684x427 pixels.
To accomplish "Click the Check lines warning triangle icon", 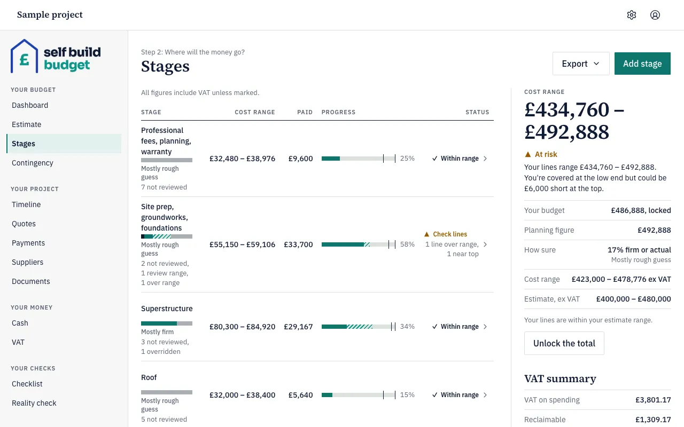I will point(426,234).
